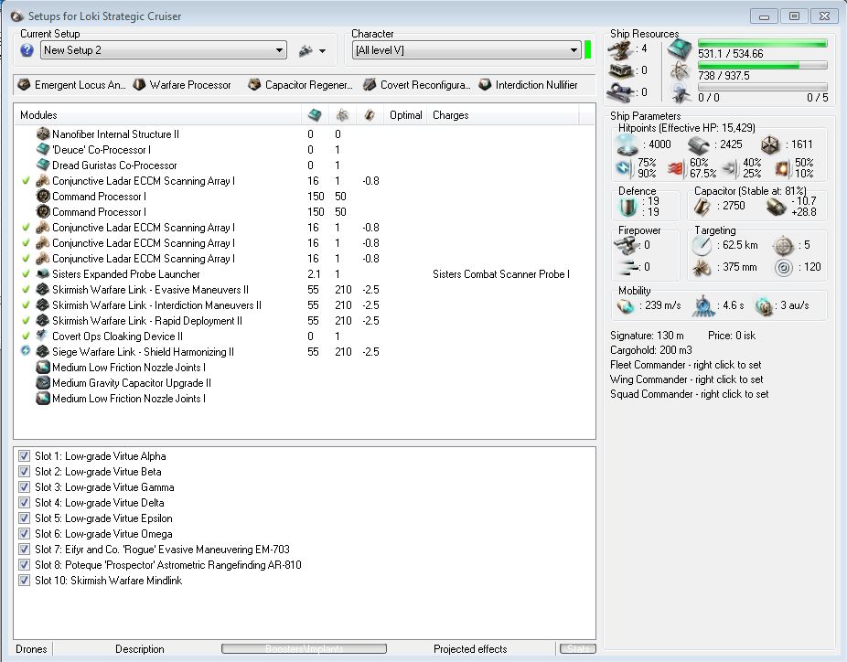
Task: Open the Character dropdown
Action: (466, 50)
